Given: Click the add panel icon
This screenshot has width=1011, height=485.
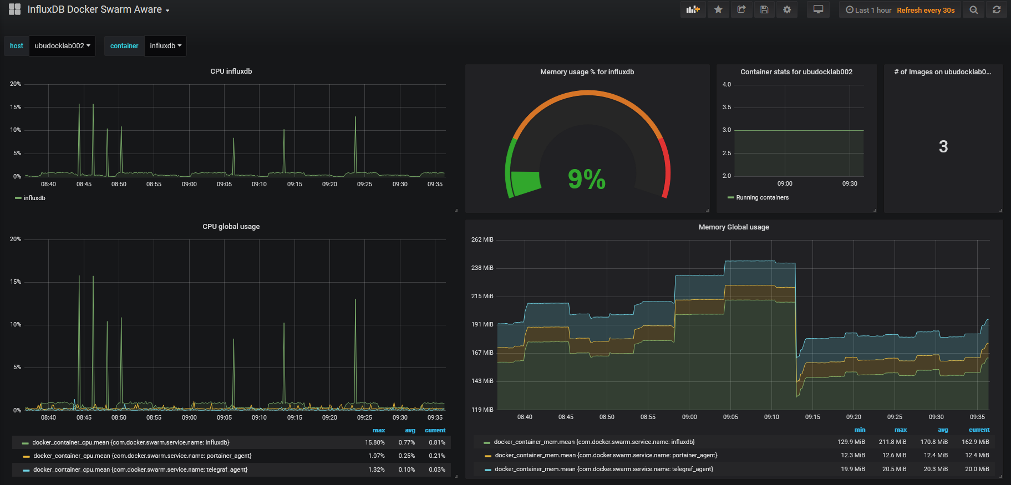Looking at the screenshot, I should (x=693, y=9).
